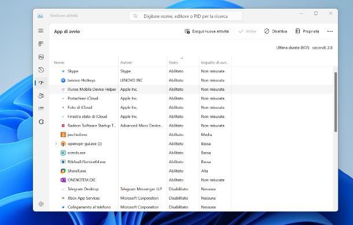Select the Portachiavi iCloud row

[191, 98]
